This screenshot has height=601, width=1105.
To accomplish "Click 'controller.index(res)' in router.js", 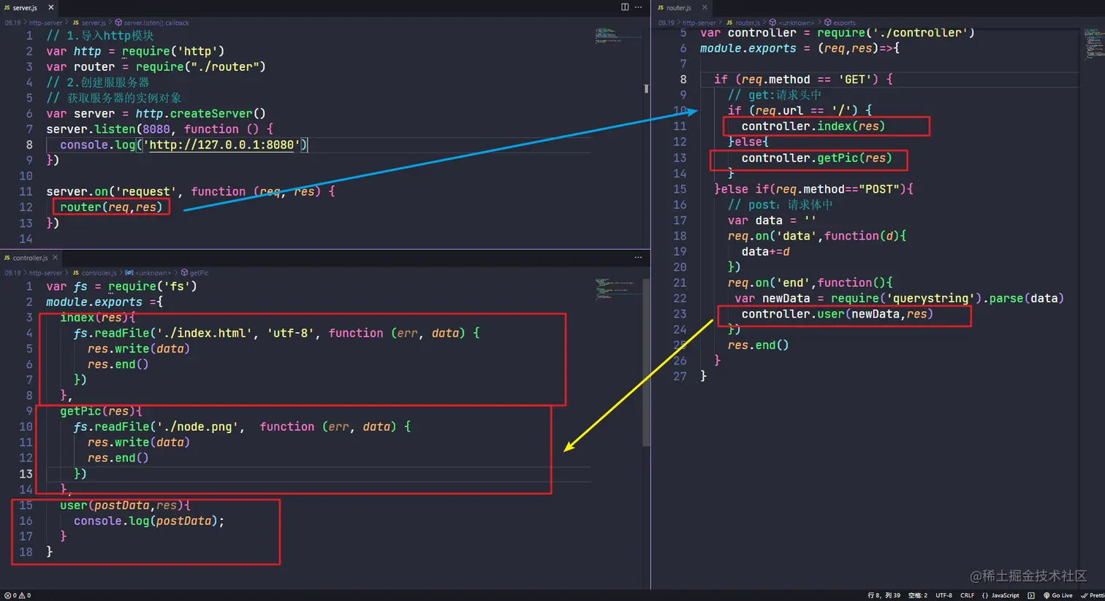I will (x=813, y=126).
